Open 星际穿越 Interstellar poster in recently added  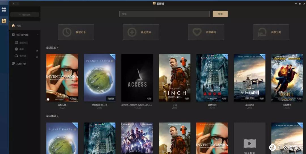tap(250, 78)
